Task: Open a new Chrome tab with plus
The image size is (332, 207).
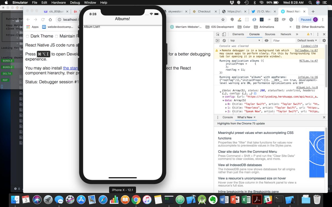Action: coord(313,11)
